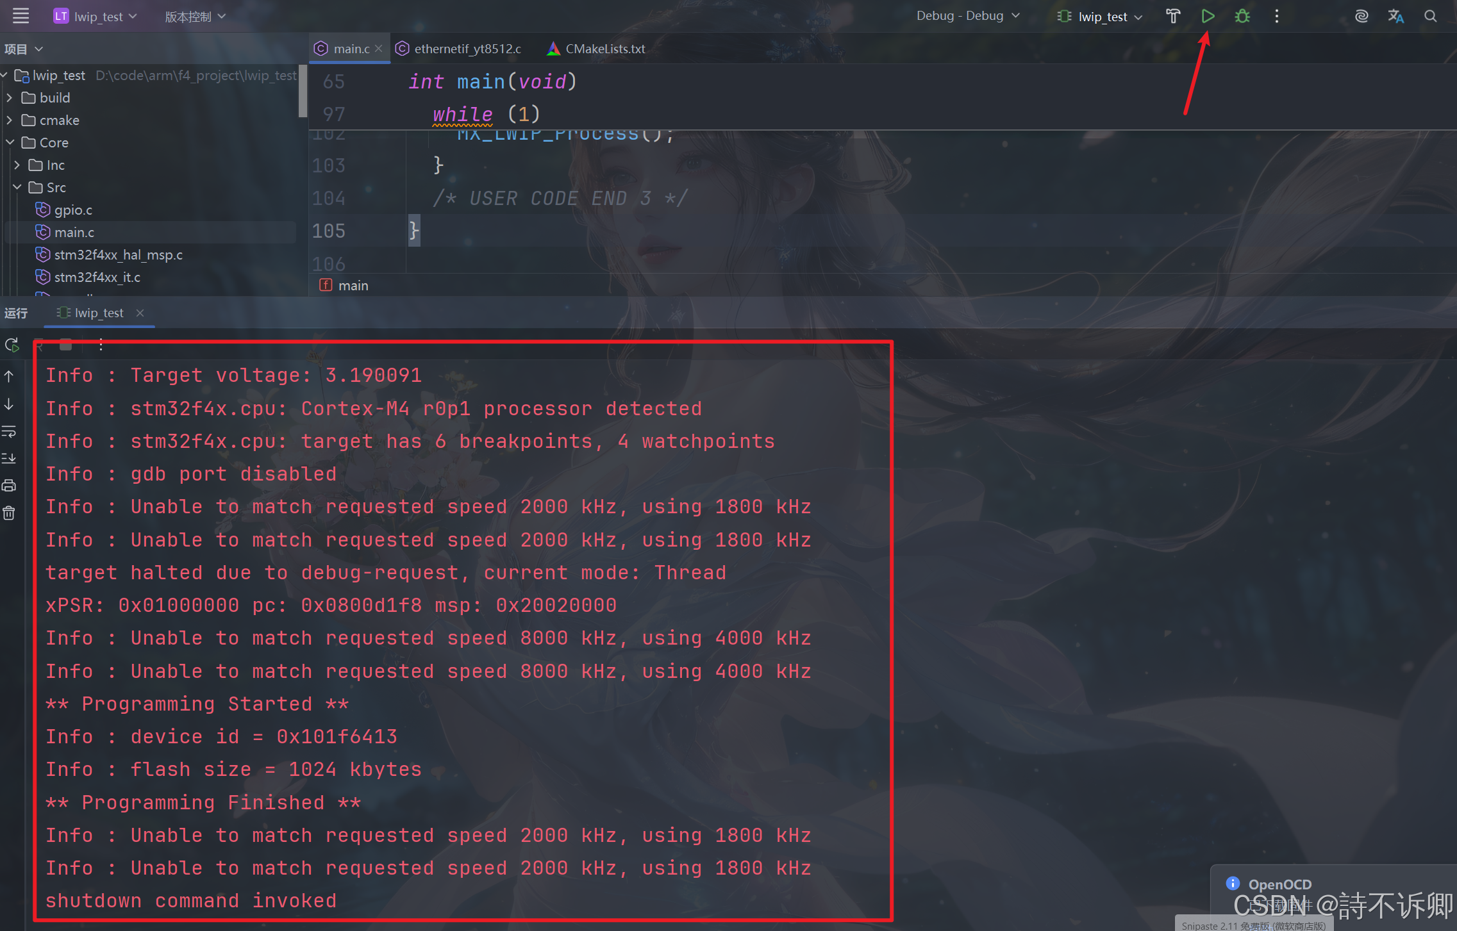Toggle scroll to end in console
The width and height of the screenshot is (1457, 931).
pos(9,458)
